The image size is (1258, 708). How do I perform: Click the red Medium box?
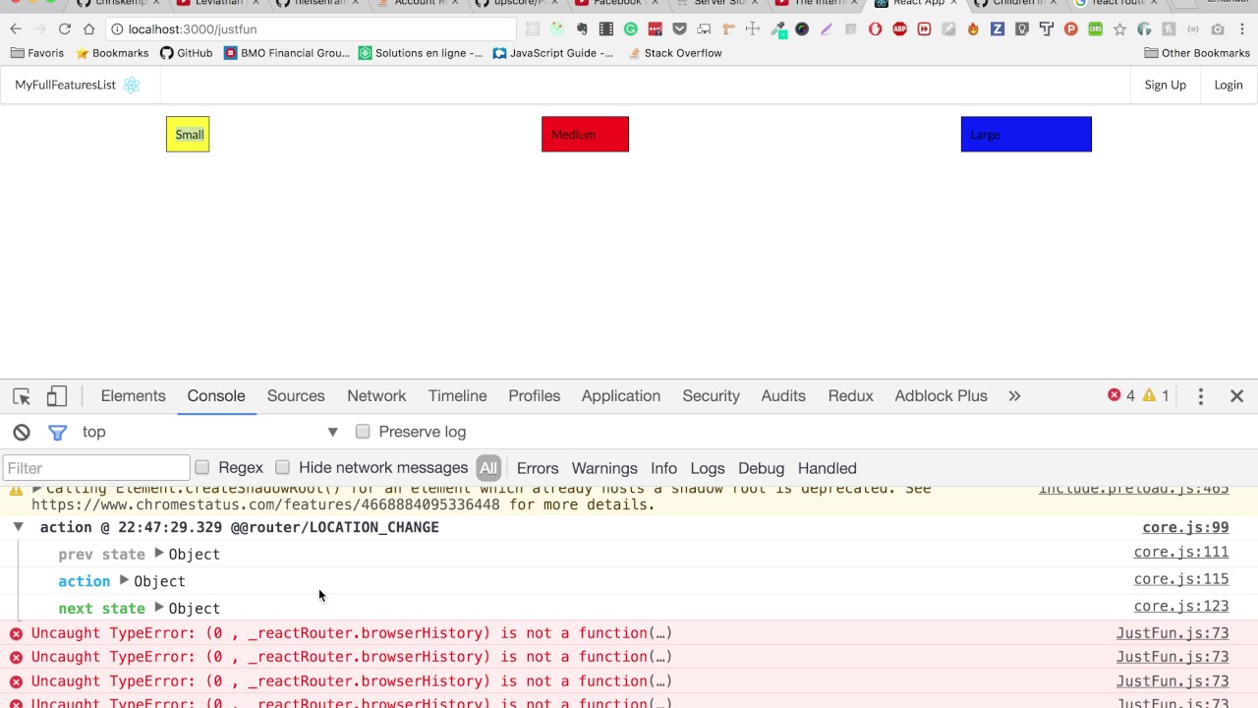(x=585, y=135)
